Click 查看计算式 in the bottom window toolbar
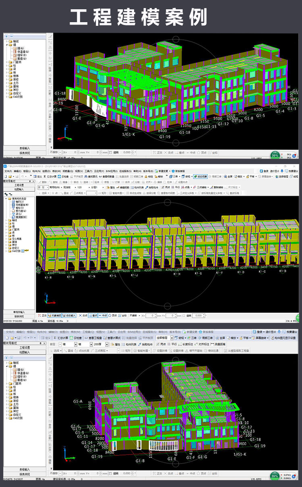This screenshot has height=487, width=302. (112, 338)
